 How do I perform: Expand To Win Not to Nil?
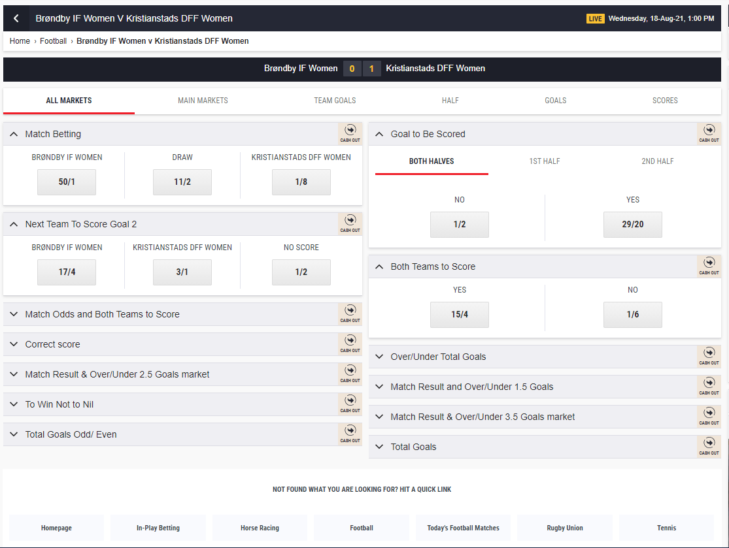point(14,404)
